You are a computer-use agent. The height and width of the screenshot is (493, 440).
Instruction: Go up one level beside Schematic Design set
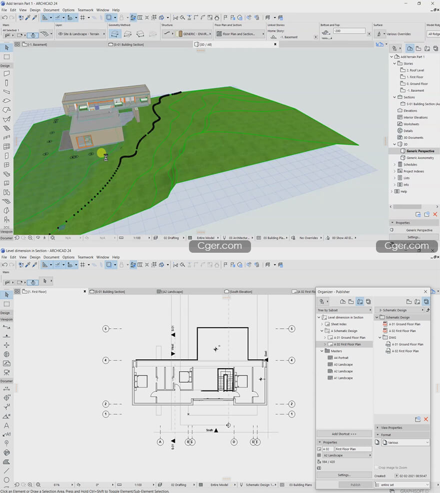pyautogui.click(x=427, y=310)
